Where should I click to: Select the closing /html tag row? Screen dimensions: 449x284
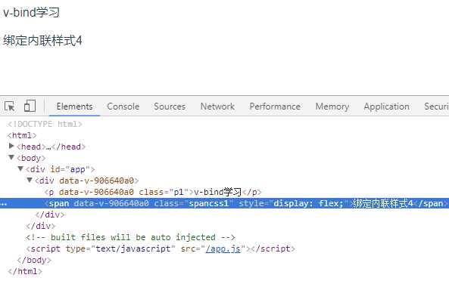click(25, 271)
